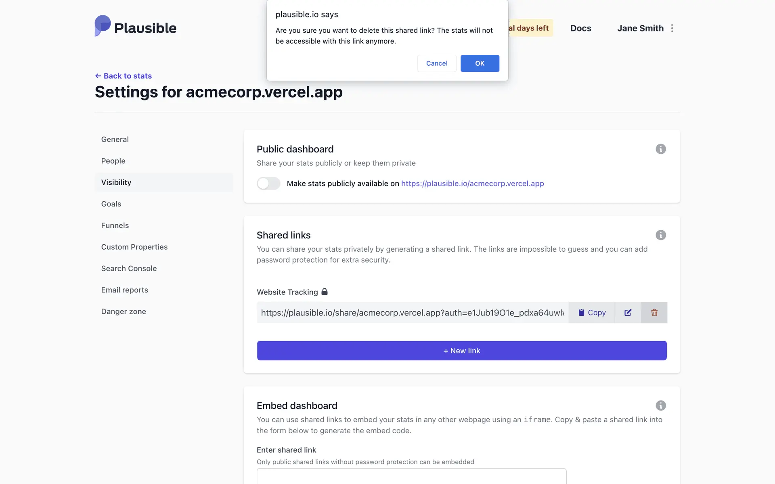Screen dimensions: 775x484
Task: Open the public plausible.io/acmecorp.vercel.app link
Action: pyautogui.click(x=472, y=184)
